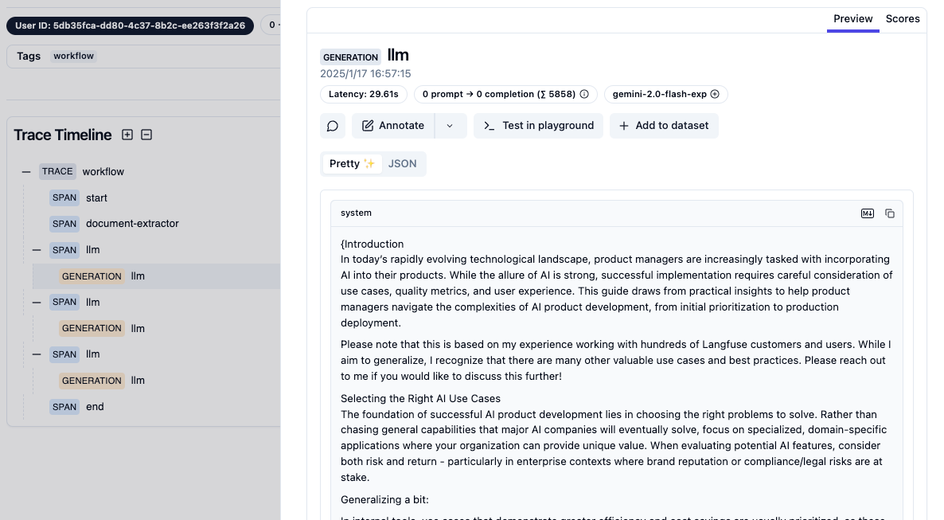Click the collapse-all minus icon beside Trace Timeline

point(146,135)
